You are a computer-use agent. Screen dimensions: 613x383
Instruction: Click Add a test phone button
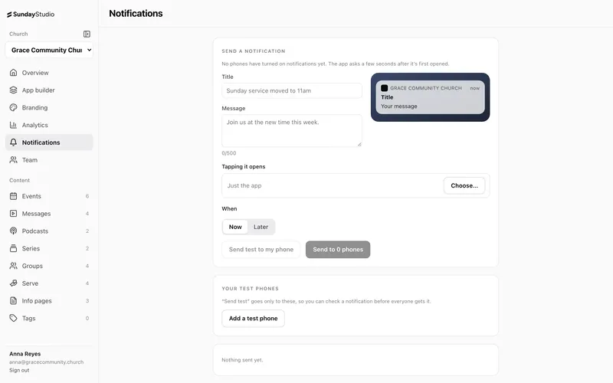(x=253, y=319)
